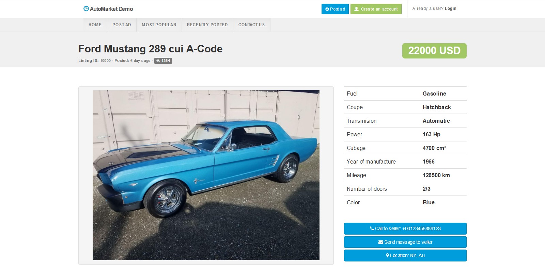
Task: Click Send message to seller button
Action: pyautogui.click(x=405, y=242)
